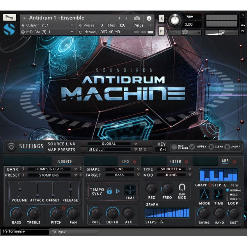Toggle the Filter power button
Screen dimensions: 247x247
pyautogui.click(x=187, y=162)
